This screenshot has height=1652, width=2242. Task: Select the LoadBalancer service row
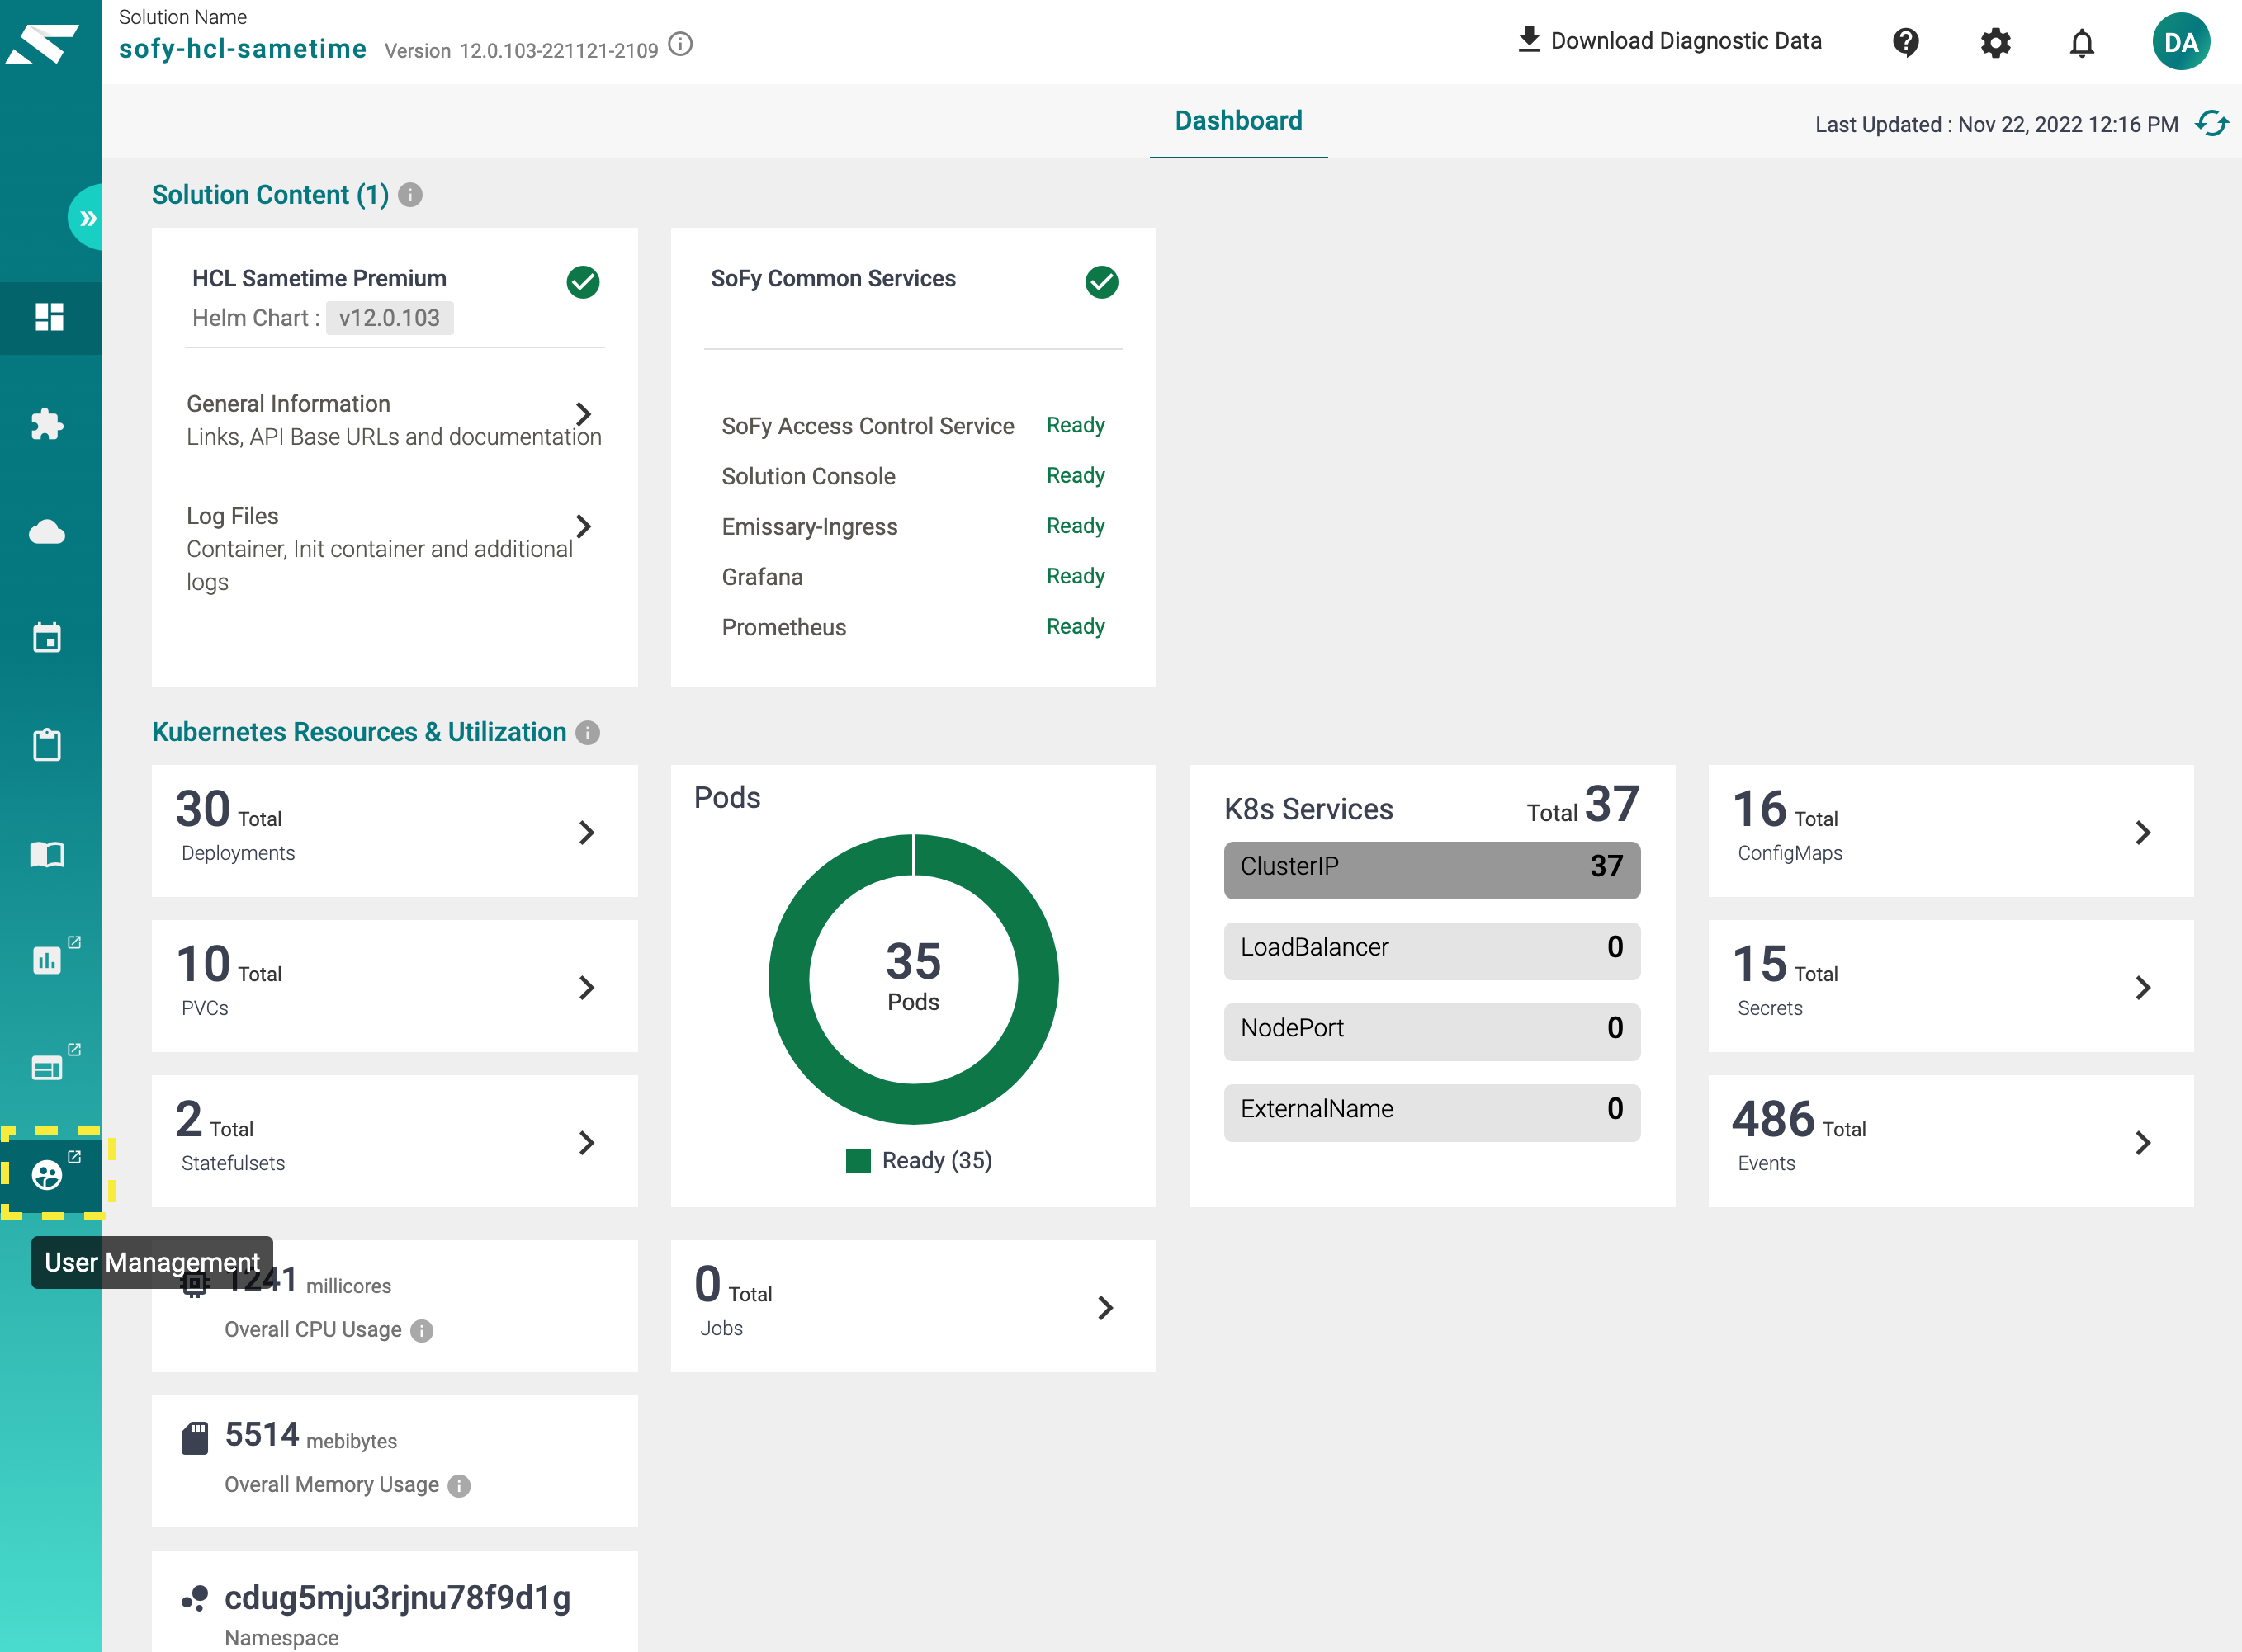point(1431,950)
